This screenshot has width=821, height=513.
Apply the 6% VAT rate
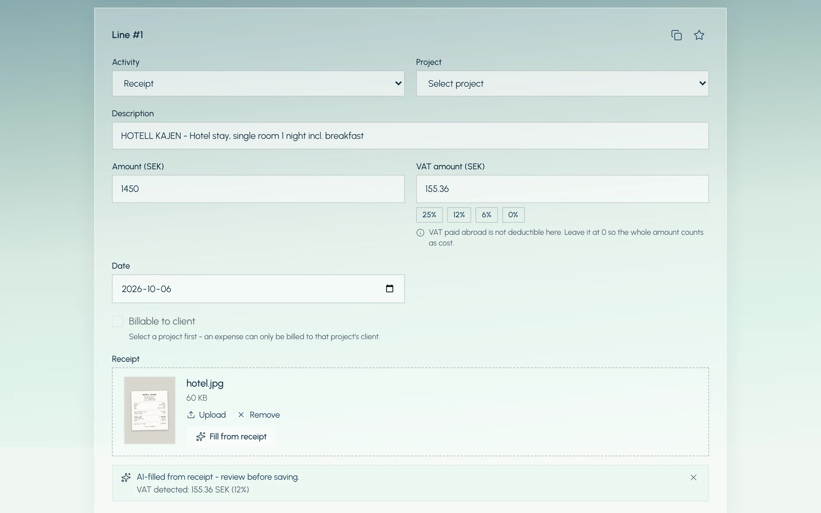486,215
